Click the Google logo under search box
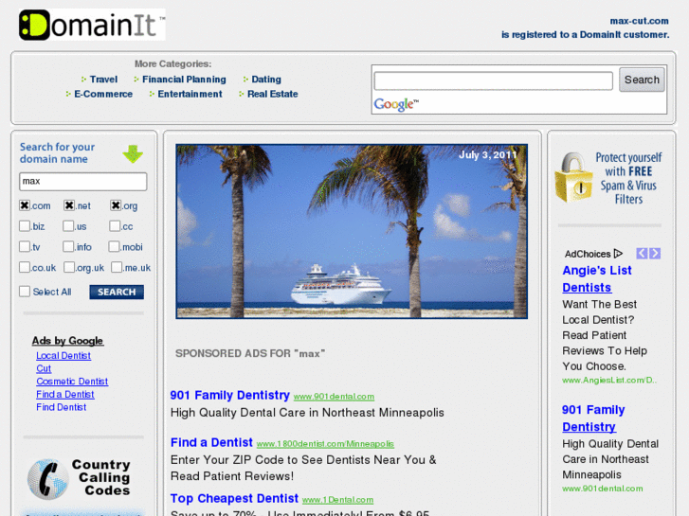The height and width of the screenshot is (516, 689). pyautogui.click(x=396, y=104)
